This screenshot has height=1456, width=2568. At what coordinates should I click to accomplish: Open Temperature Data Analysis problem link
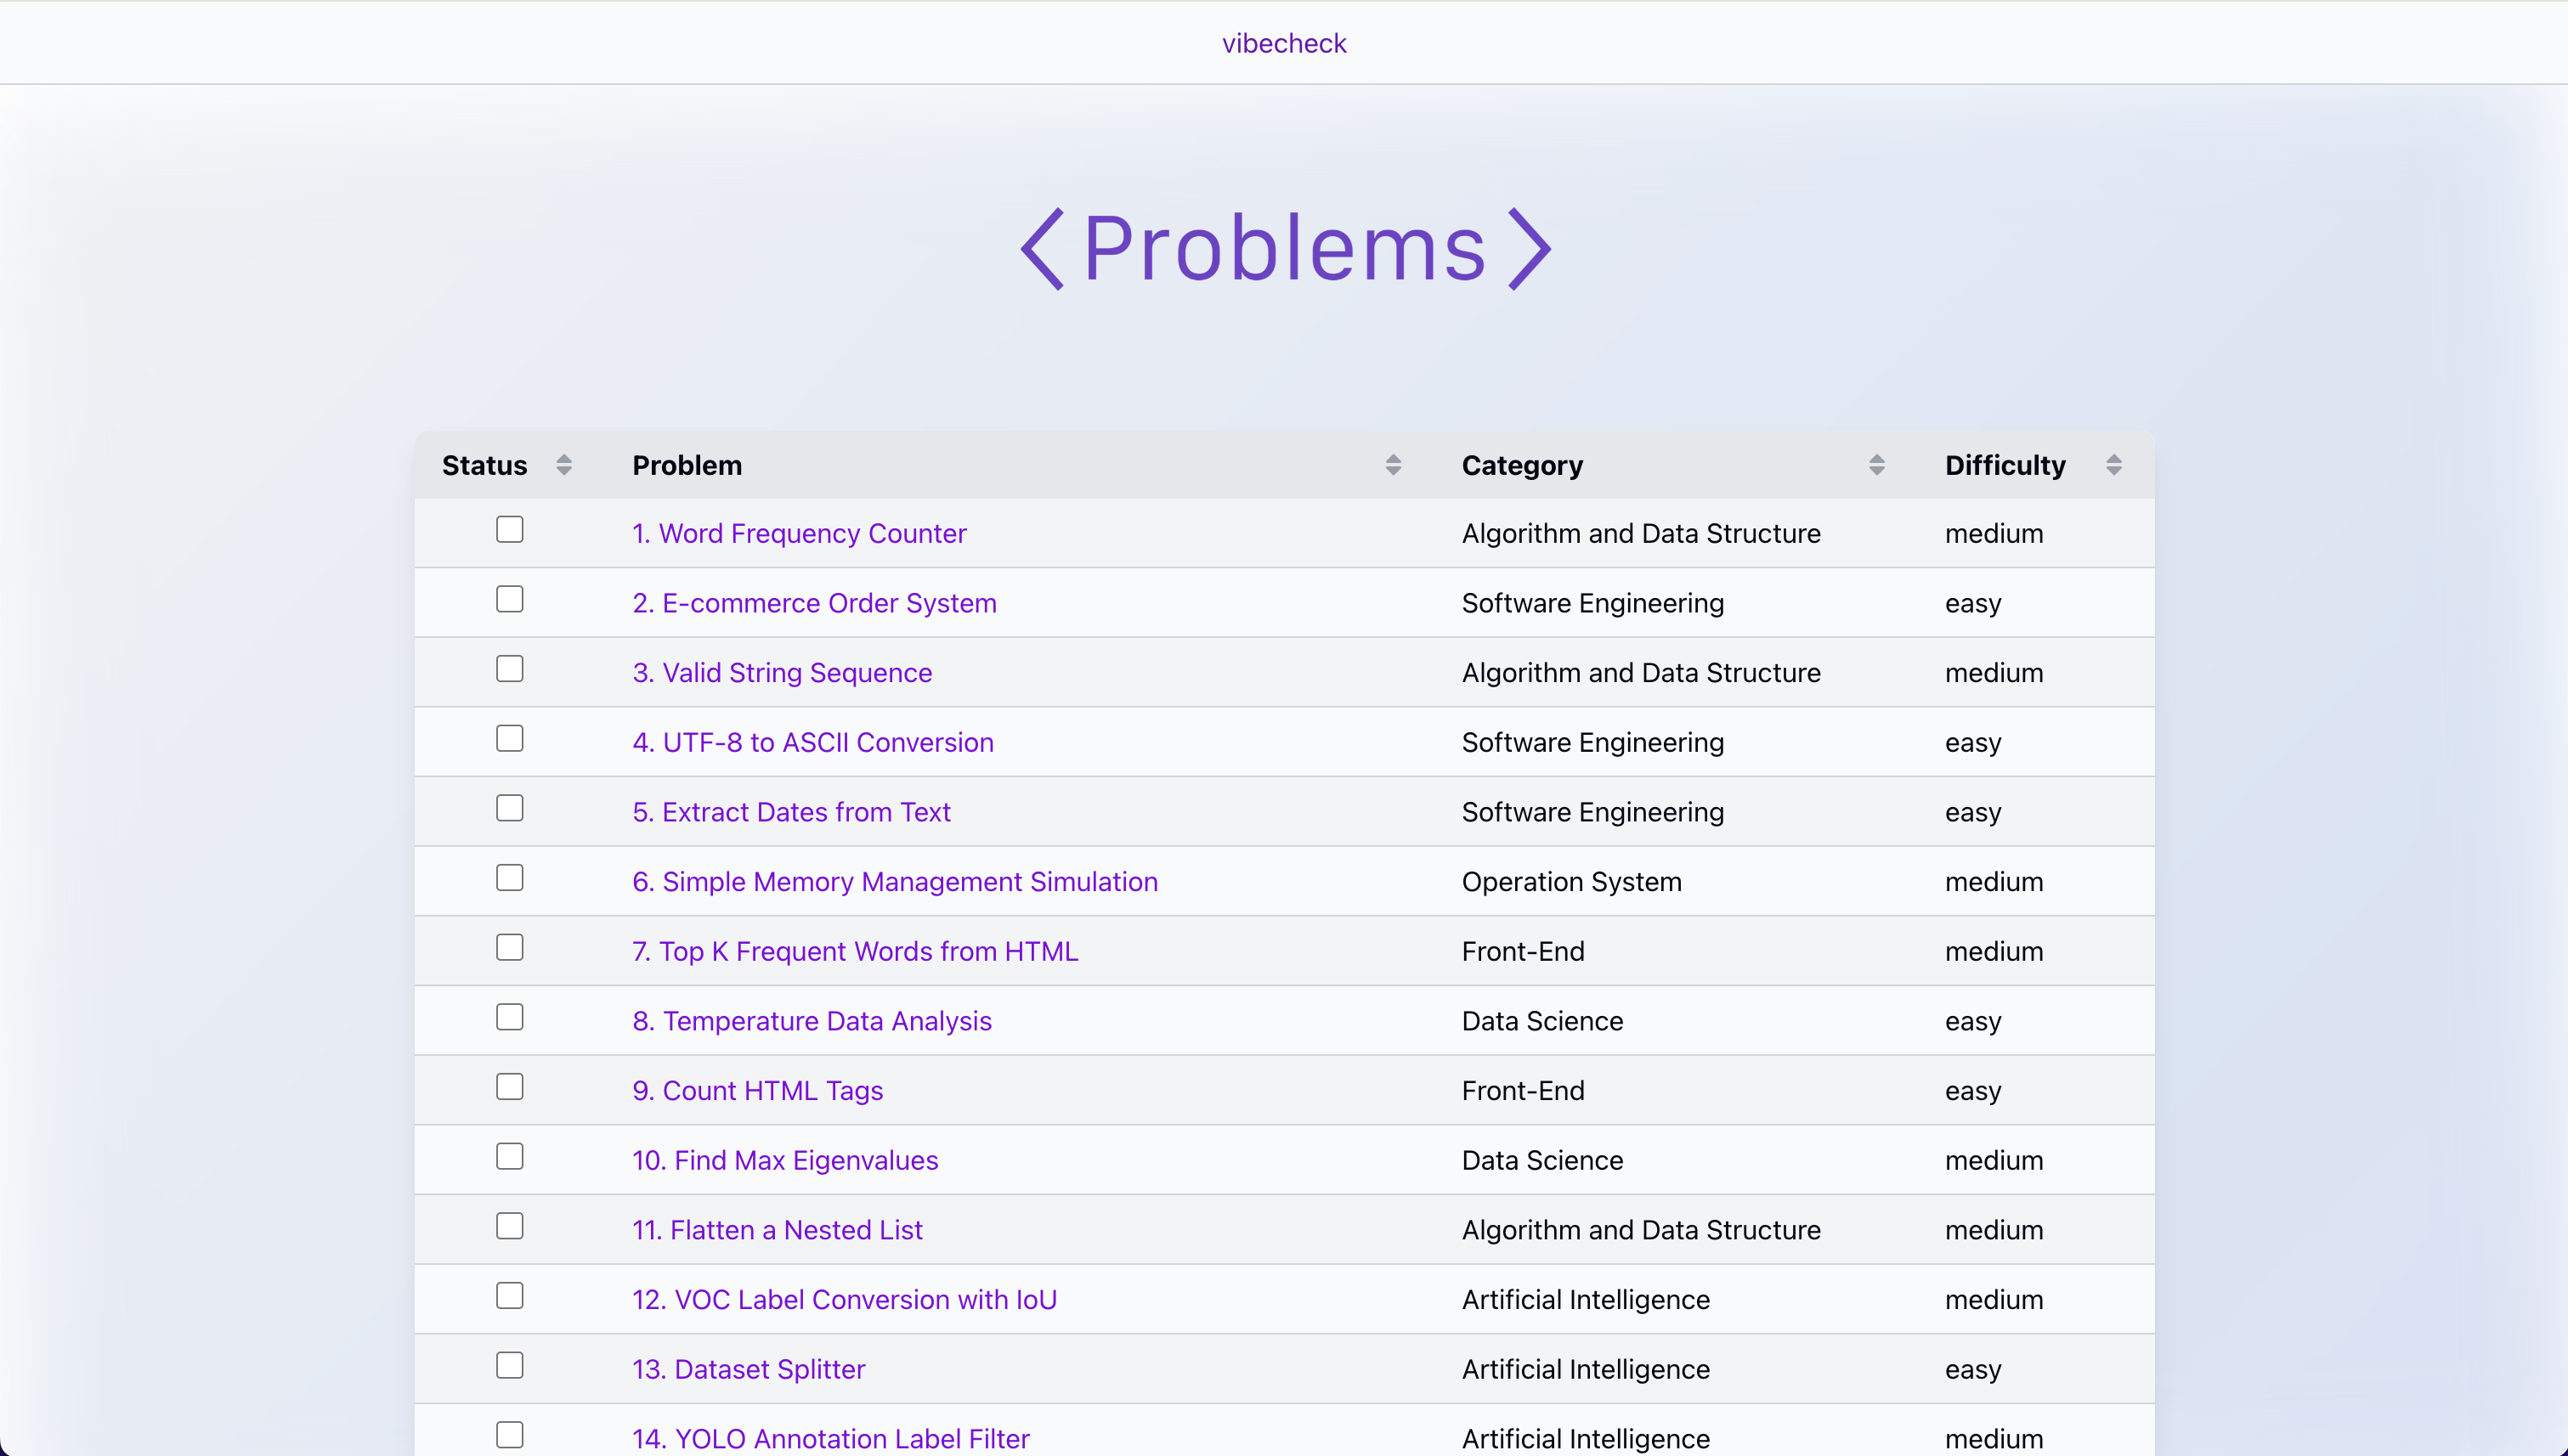[812, 1021]
